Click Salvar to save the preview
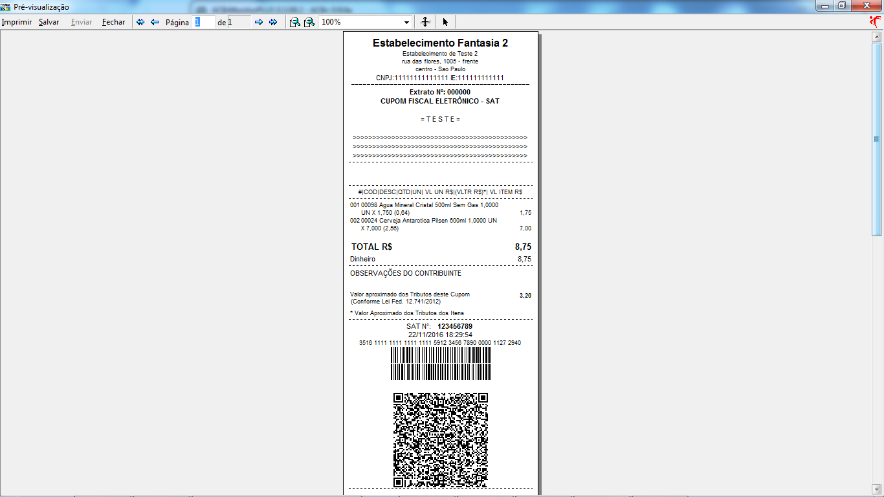The width and height of the screenshot is (884, 497). (49, 22)
